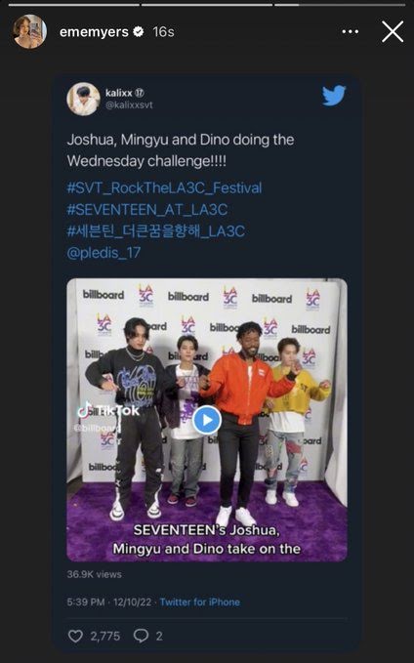Screen dimensions: 414x663
Task: Open replies via the comment bubble icon
Action: (x=141, y=636)
